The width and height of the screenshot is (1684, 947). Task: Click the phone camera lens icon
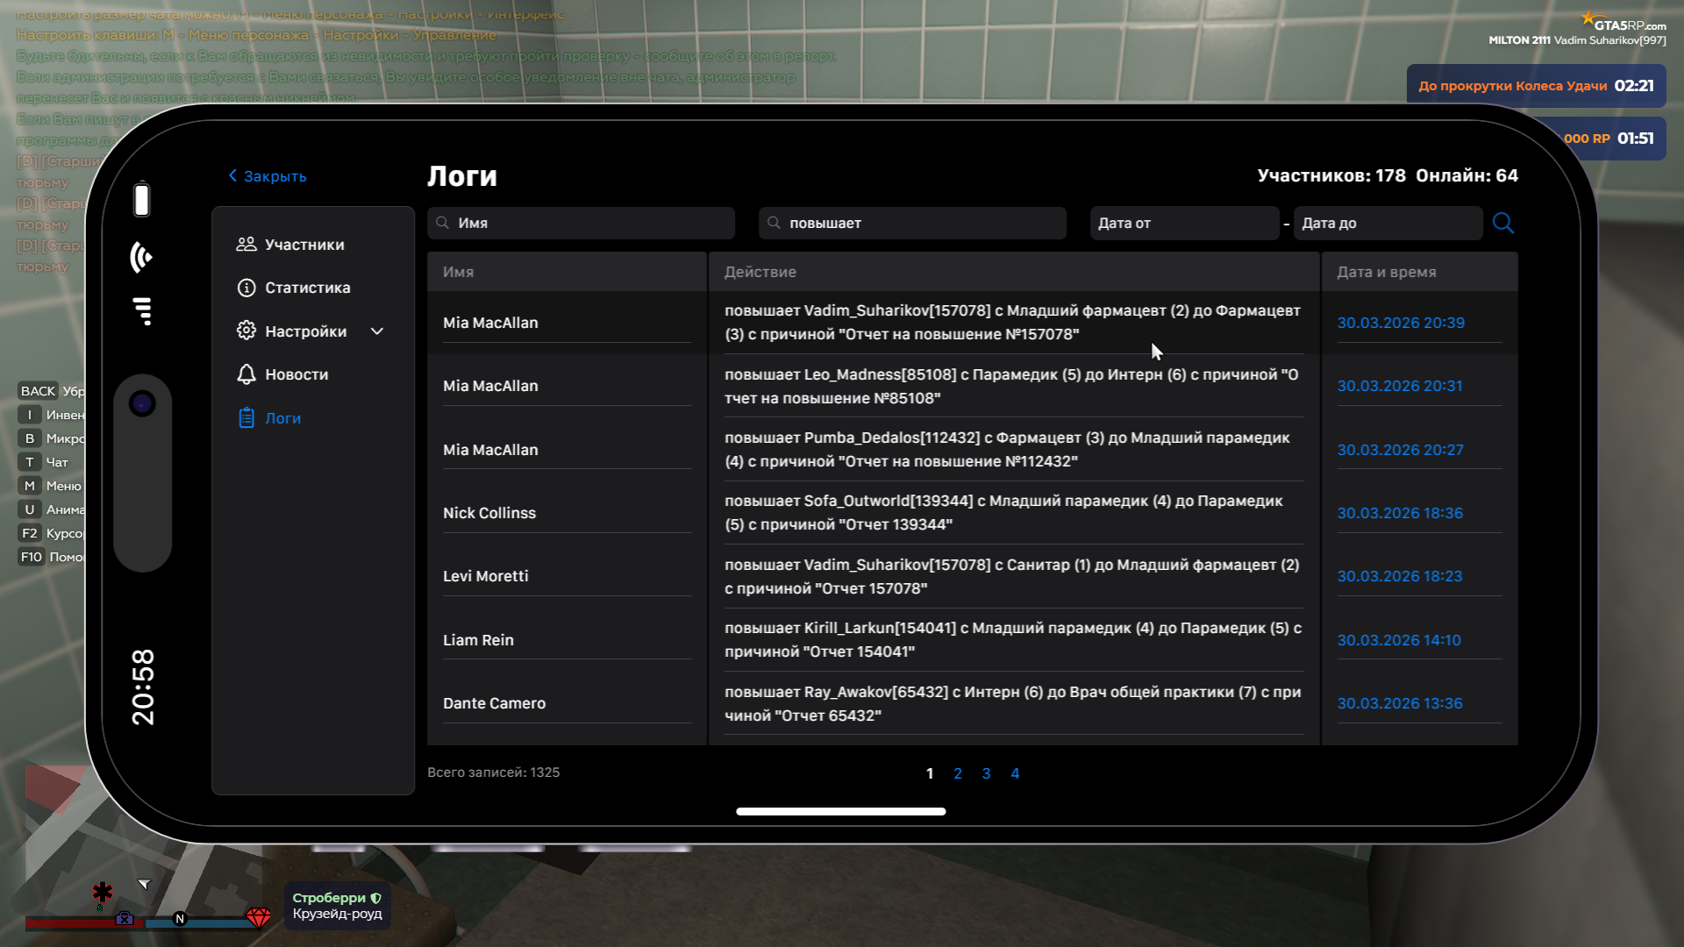coord(142,403)
